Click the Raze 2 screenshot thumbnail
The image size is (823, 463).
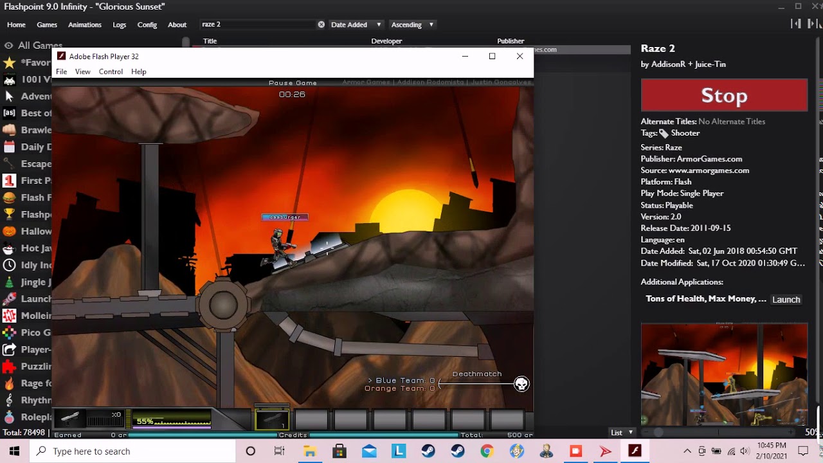(724, 374)
